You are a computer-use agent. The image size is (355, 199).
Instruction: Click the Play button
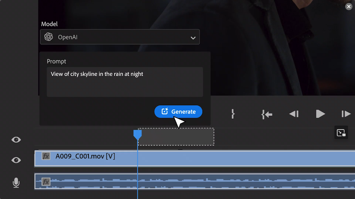click(320, 114)
